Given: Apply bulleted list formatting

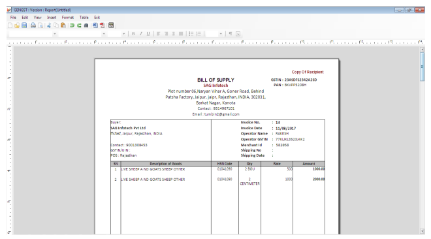Looking at the screenshot, I should (x=191, y=34).
